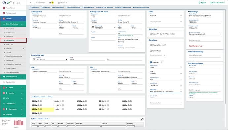Viewport: 228px width, 130px height.
Task: Click the Portalanfragen red circle icon
Action: (x=4, y=13)
